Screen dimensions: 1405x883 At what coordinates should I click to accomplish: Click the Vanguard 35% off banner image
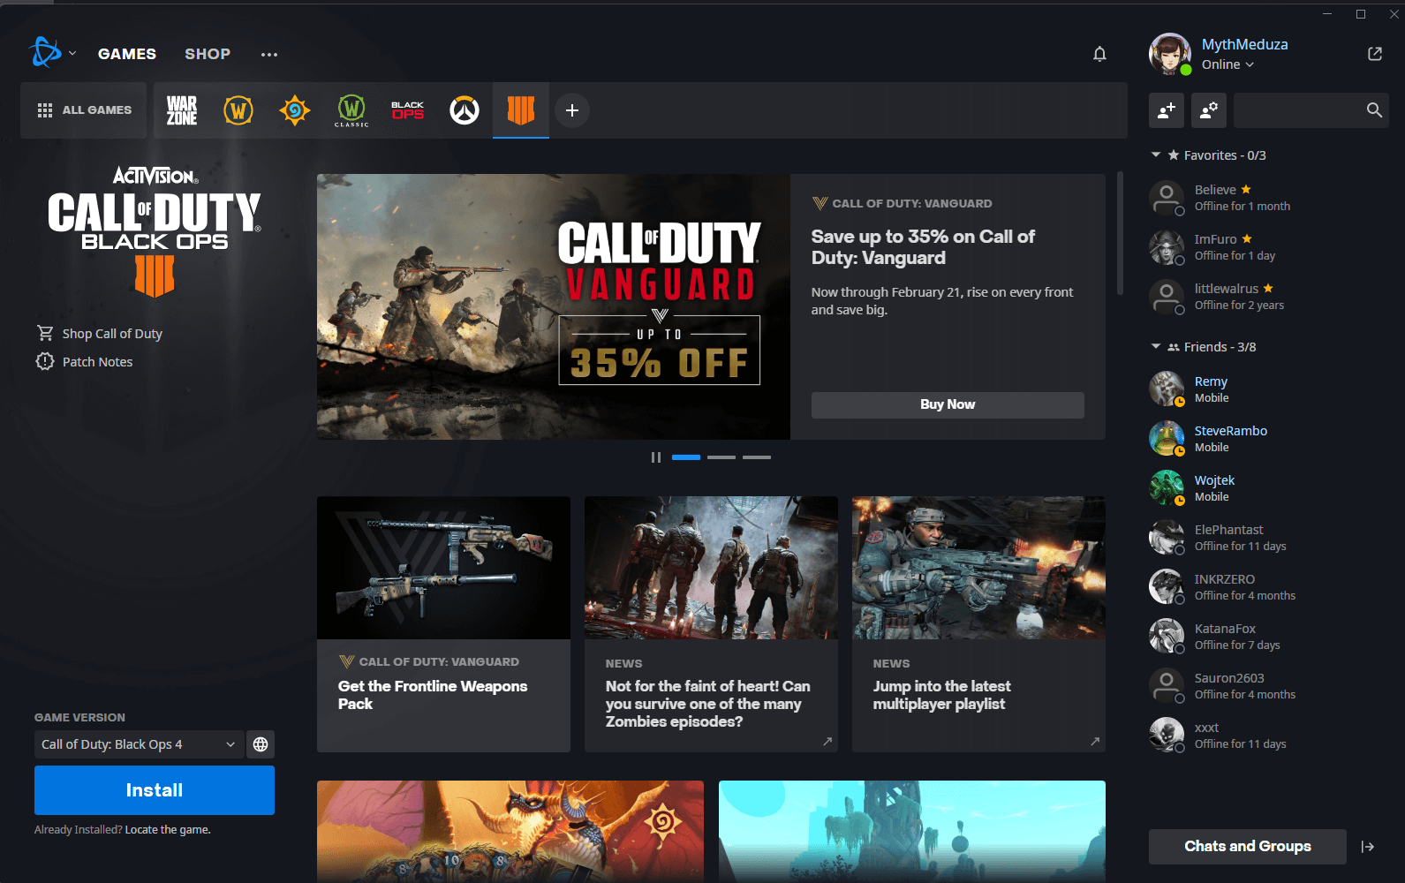554,306
